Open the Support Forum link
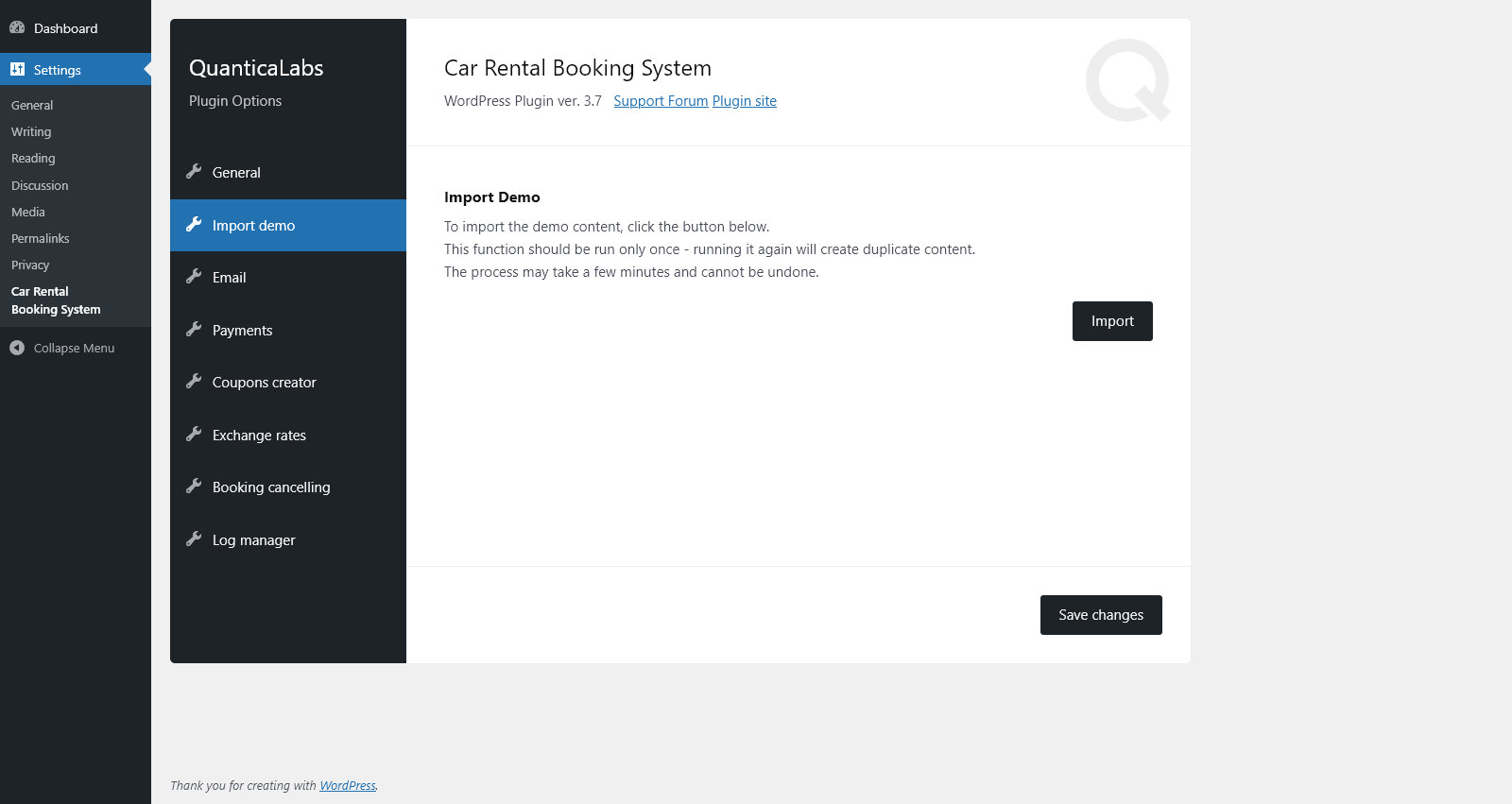The width and height of the screenshot is (1512, 804). click(x=661, y=101)
